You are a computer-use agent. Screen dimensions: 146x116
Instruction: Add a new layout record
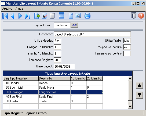pos(37,16)
